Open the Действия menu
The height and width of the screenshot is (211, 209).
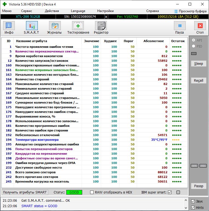[x=52, y=11]
